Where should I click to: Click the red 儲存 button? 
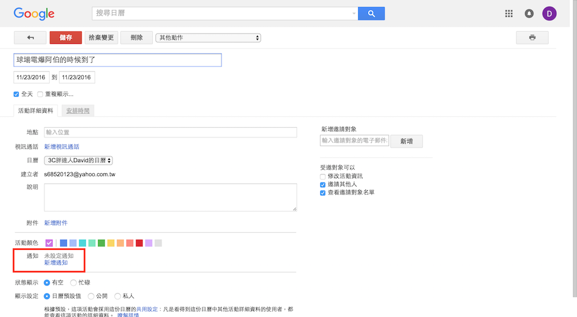coord(66,38)
